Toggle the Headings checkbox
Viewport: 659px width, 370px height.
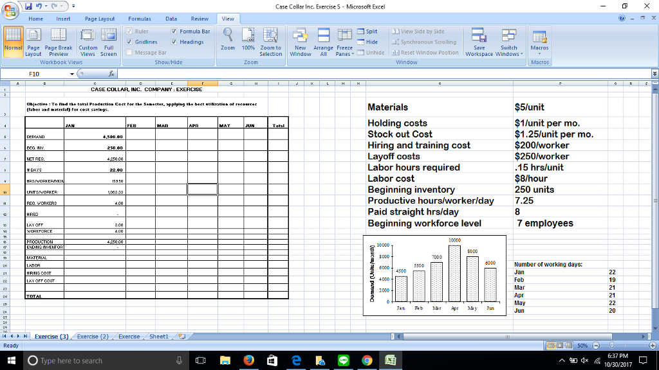(x=174, y=42)
